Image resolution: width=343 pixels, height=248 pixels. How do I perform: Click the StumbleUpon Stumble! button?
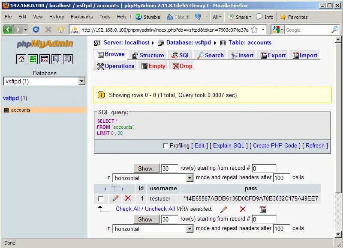pyautogui.click(x=148, y=17)
